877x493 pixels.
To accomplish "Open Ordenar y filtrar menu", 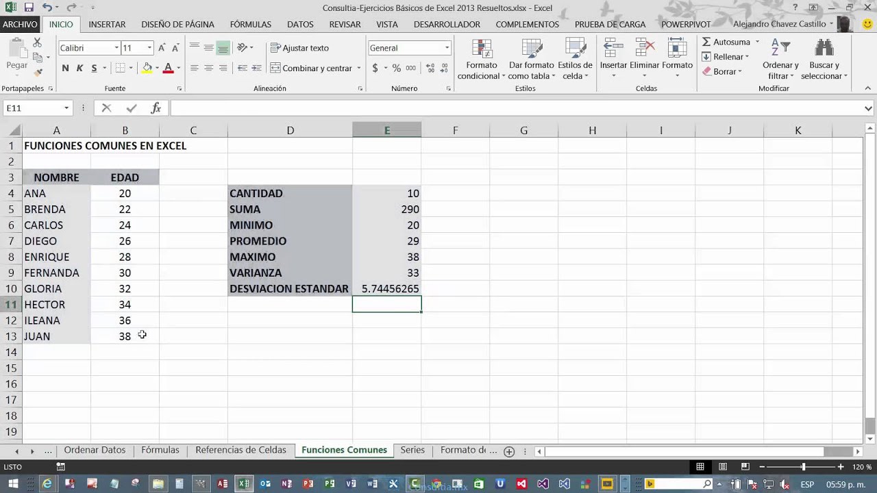I will [780, 59].
